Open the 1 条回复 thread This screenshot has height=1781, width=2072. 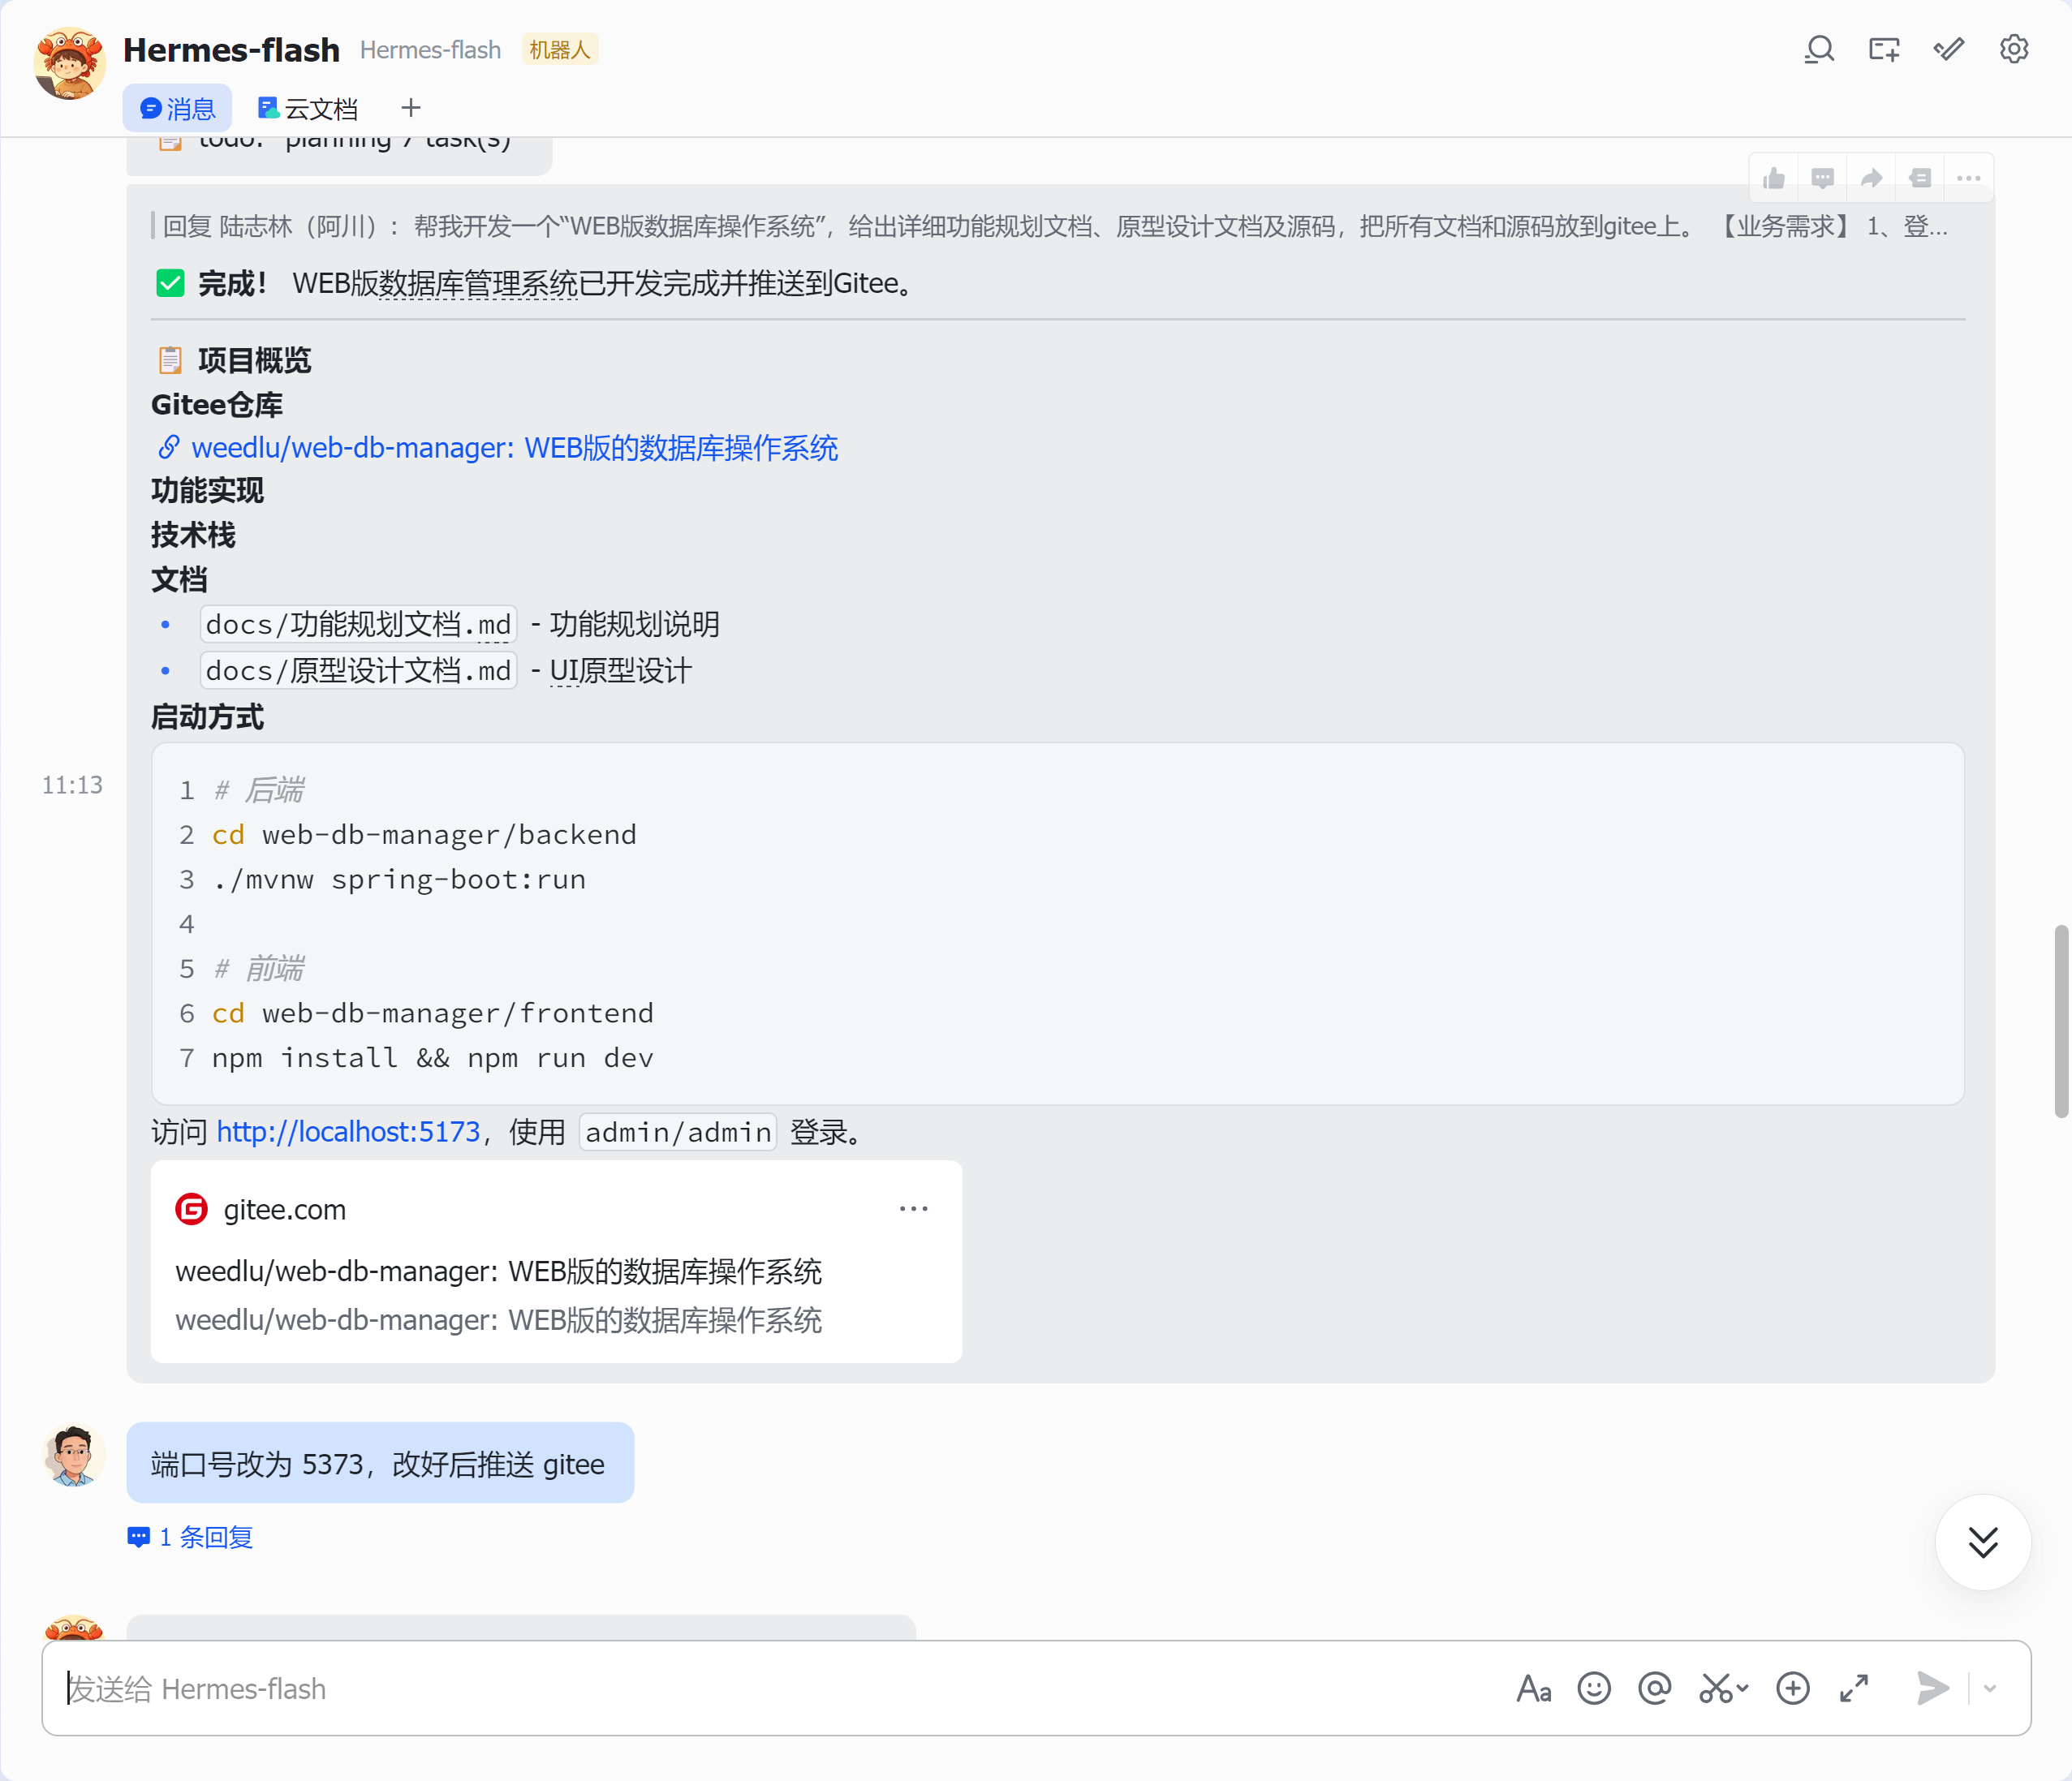point(190,1537)
